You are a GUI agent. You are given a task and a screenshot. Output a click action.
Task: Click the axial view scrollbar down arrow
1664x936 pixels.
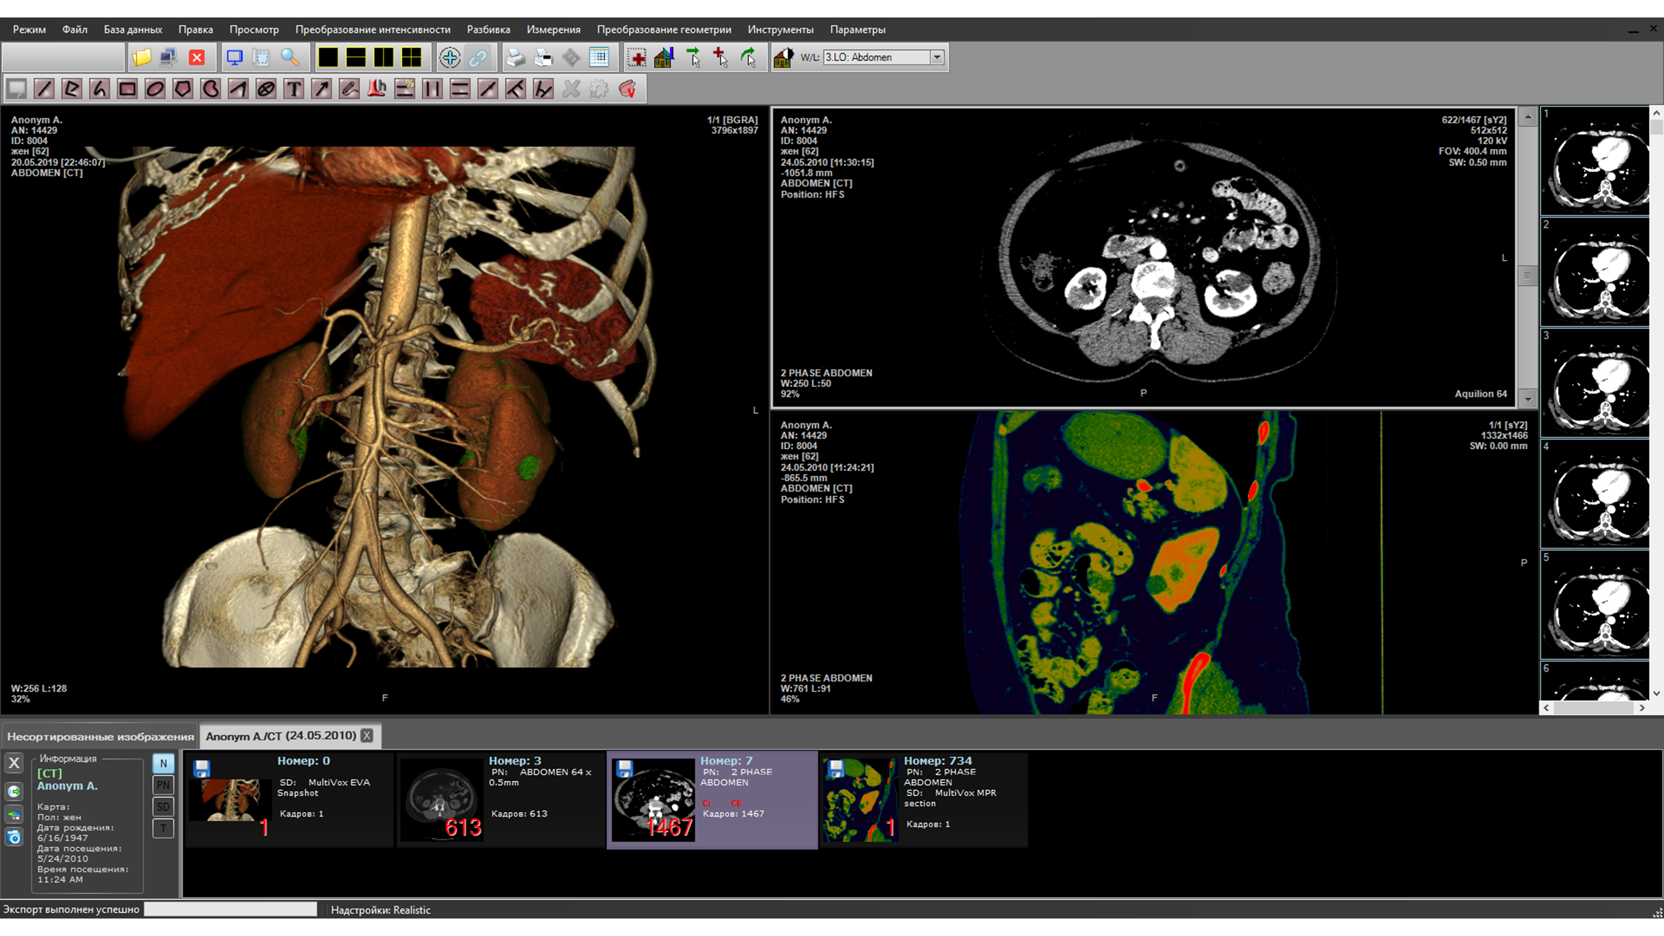pos(1528,399)
